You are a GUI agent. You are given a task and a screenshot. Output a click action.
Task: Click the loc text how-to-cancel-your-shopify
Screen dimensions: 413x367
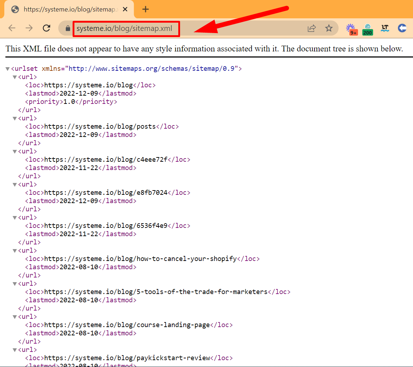coord(141,259)
